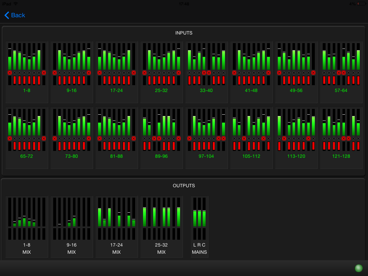This screenshot has width=368, height=276.
Task: Show the 121-128 input meter bank
Action: 341,138
